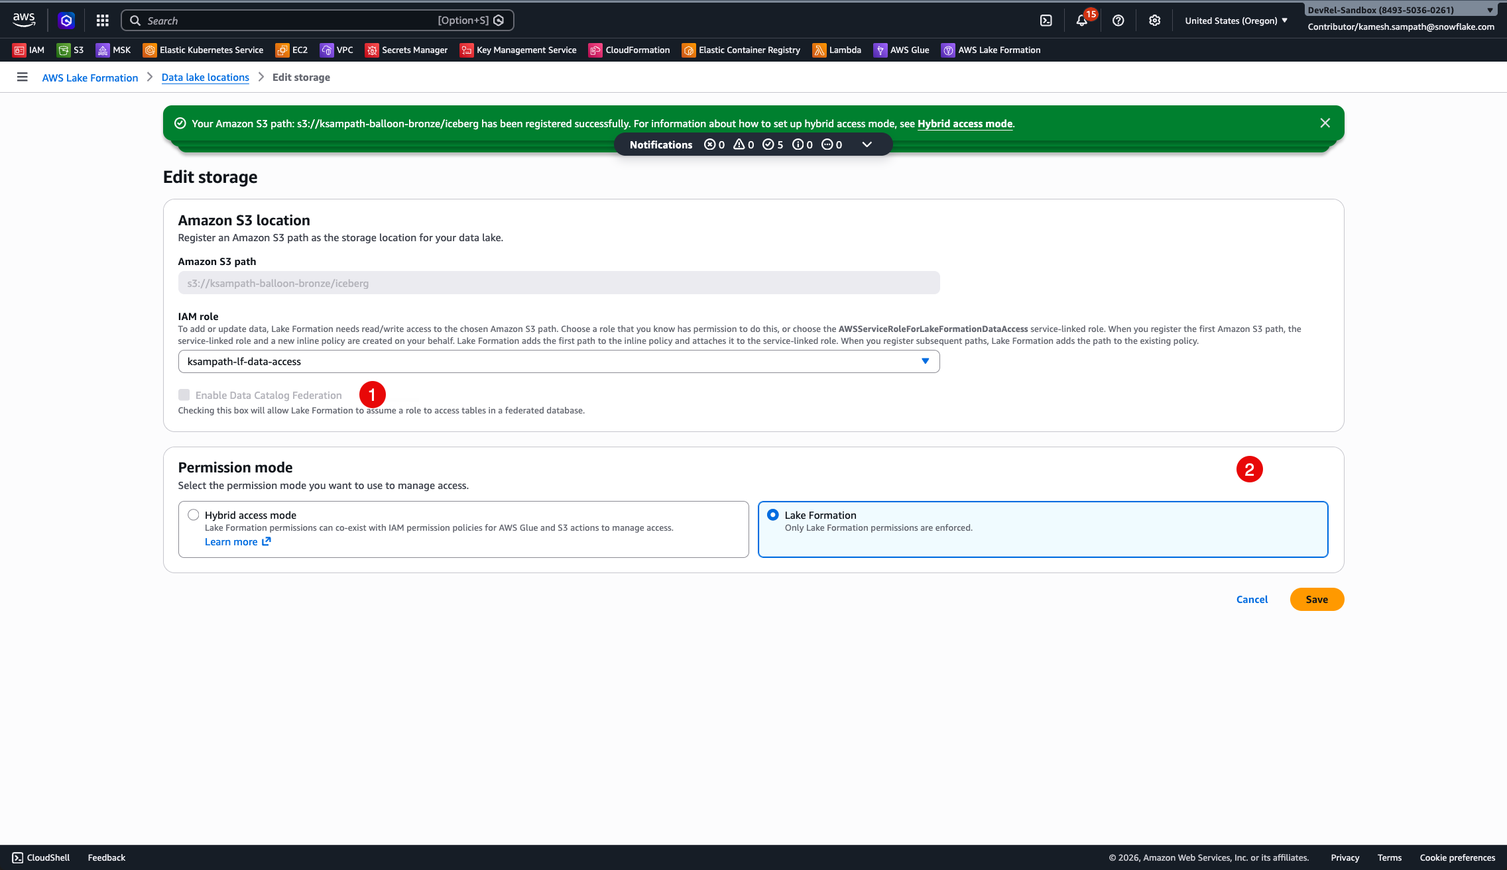Expand the Notifications bar chevron

tap(867, 144)
